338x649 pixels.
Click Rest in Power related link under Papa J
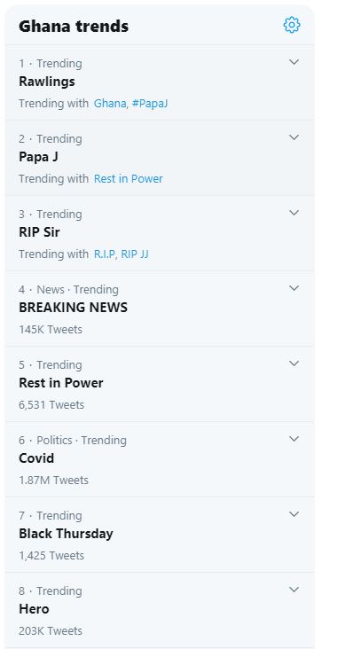[129, 179]
